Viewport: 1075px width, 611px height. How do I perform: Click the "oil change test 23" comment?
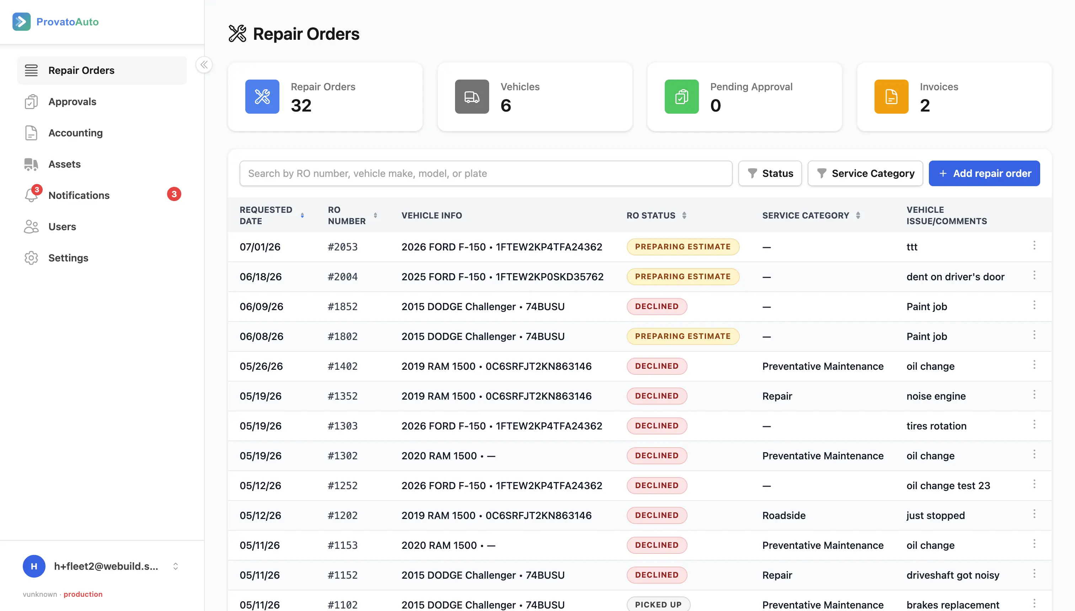(x=948, y=486)
